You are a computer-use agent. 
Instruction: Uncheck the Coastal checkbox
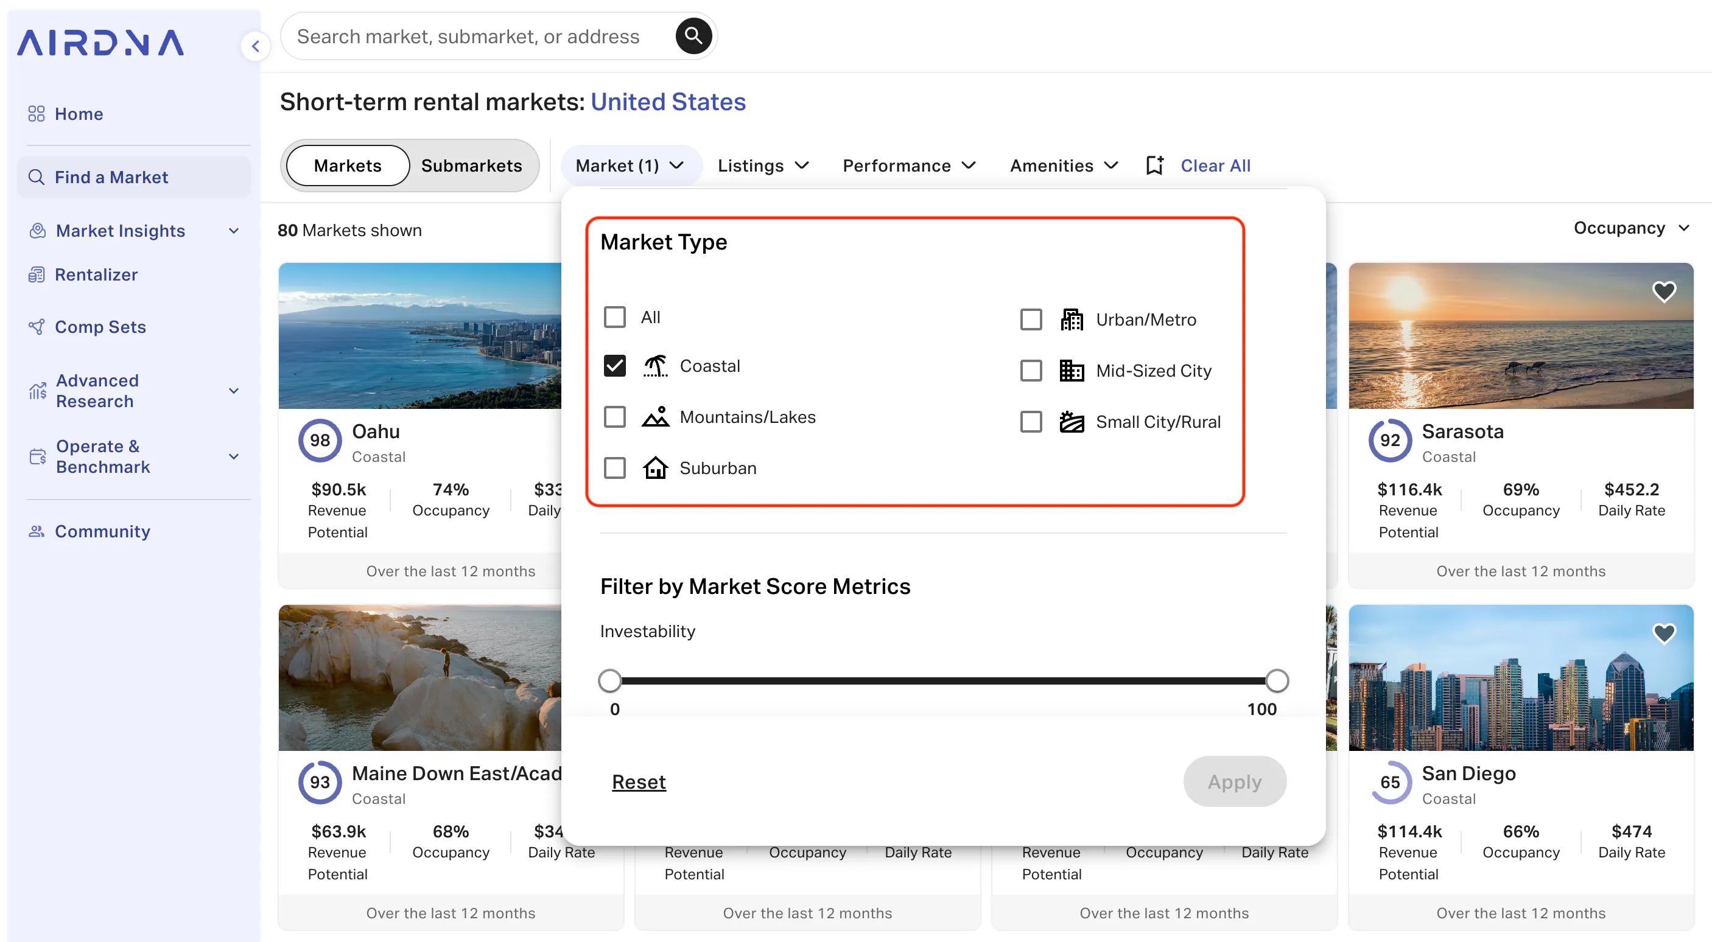click(x=615, y=365)
